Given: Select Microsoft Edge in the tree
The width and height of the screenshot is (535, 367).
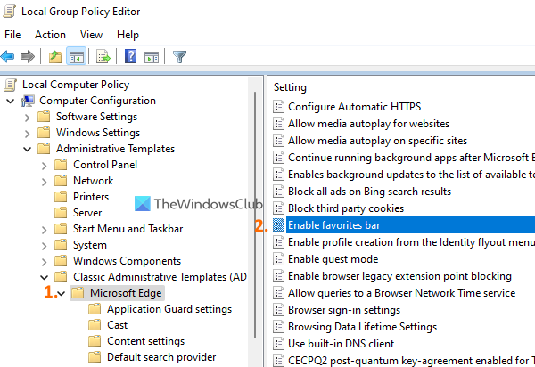Looking at the screenshot, I should point(126,293).
